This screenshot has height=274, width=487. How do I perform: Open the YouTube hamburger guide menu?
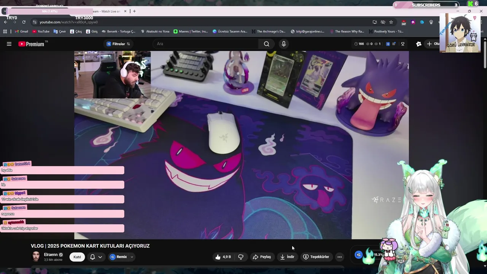click(9, 44)
